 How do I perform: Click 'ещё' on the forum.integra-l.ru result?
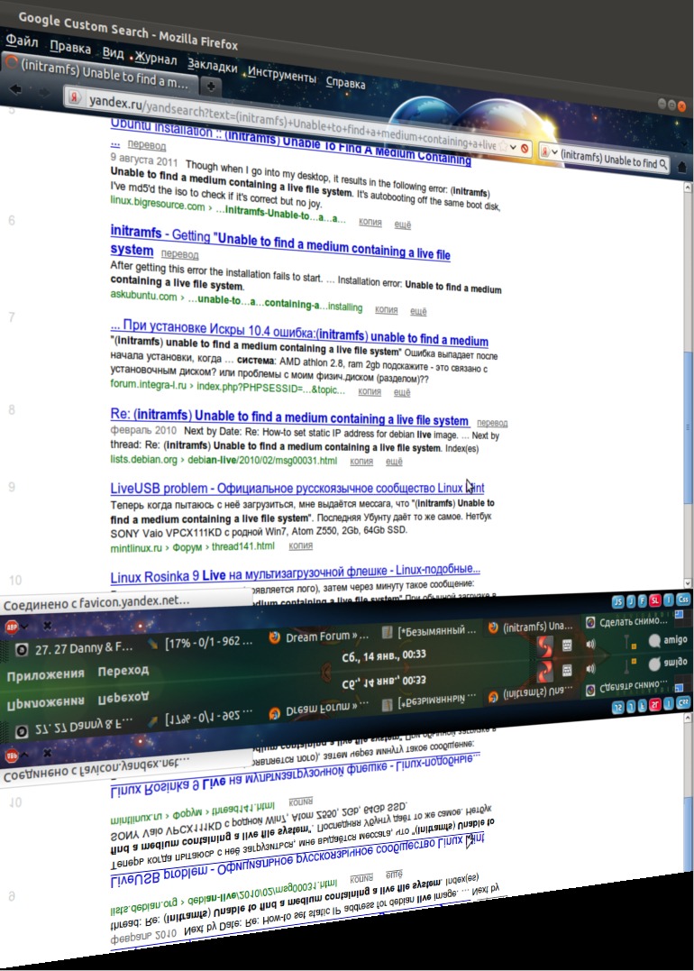pyautogui.click(x=402, y=392)
